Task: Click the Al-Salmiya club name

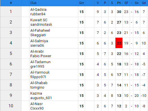Action: pos(39,41)
